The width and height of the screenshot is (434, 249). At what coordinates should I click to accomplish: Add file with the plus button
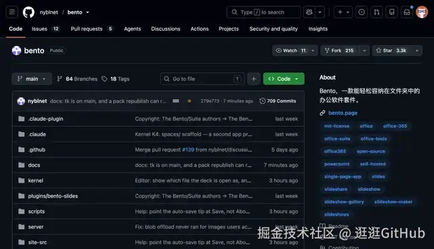pos(254,79)
